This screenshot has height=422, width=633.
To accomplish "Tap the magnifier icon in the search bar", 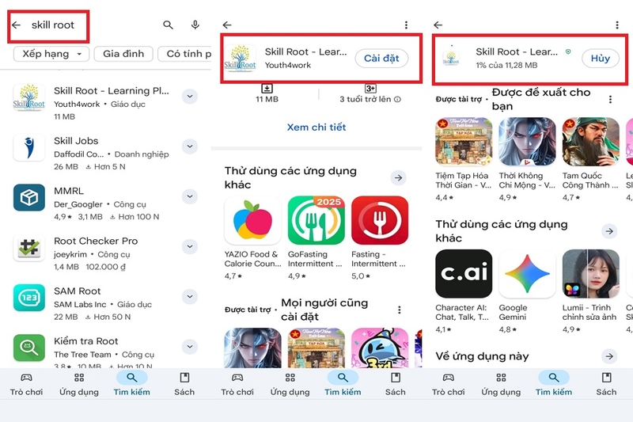I will click(x=168, y=25).
